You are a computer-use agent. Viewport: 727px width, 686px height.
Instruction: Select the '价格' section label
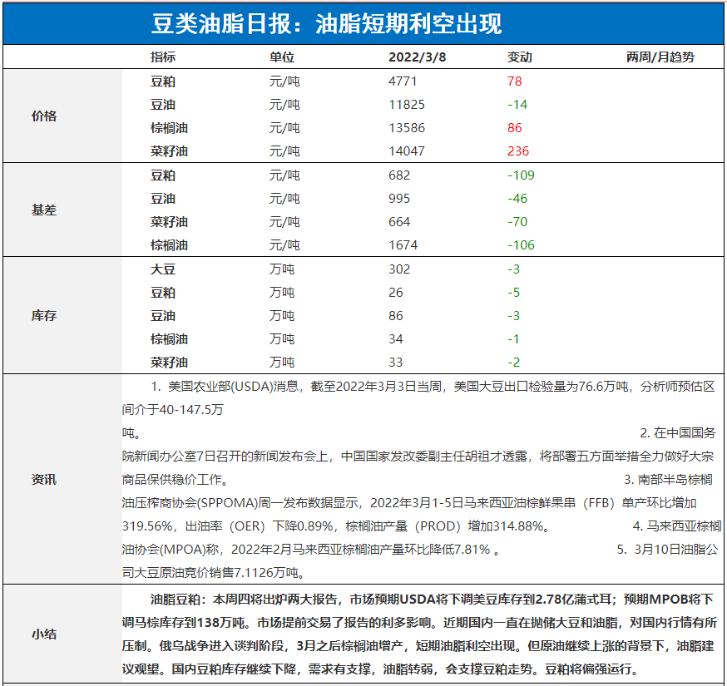[44, 116]
